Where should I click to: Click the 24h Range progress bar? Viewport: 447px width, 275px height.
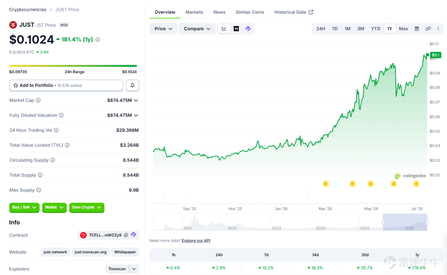pyautogui.click(x=73, y=66)
